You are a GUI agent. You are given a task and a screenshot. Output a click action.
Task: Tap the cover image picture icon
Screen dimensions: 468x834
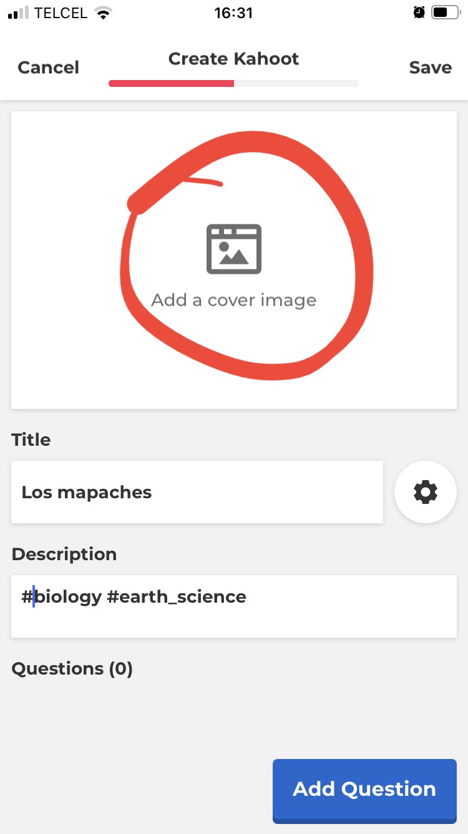234,249
